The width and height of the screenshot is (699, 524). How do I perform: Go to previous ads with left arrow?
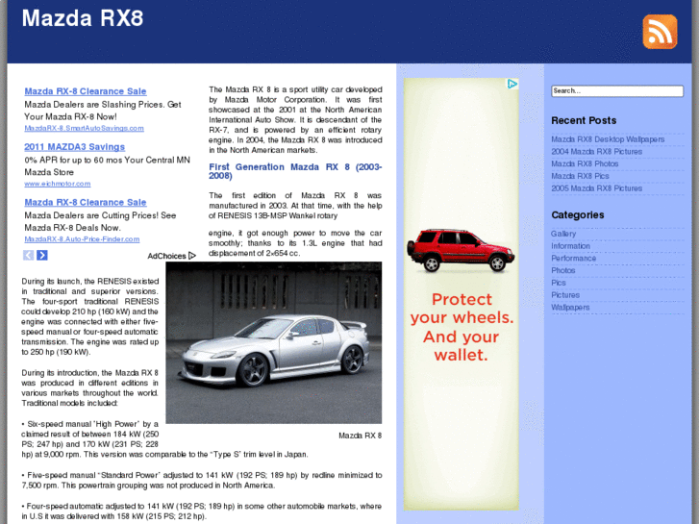coord(28,255)
